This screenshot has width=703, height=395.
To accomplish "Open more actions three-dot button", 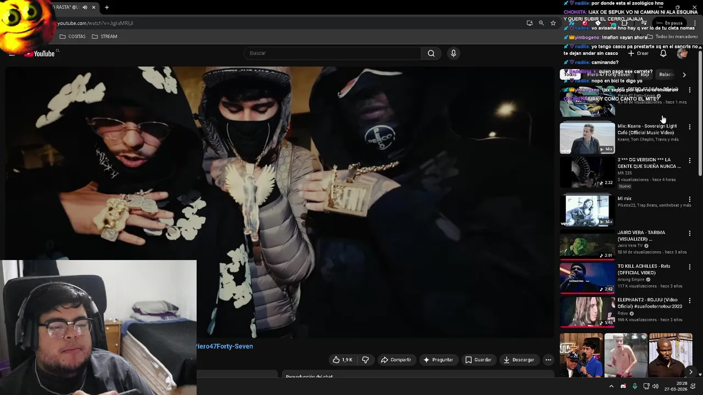I will (548, 360).
